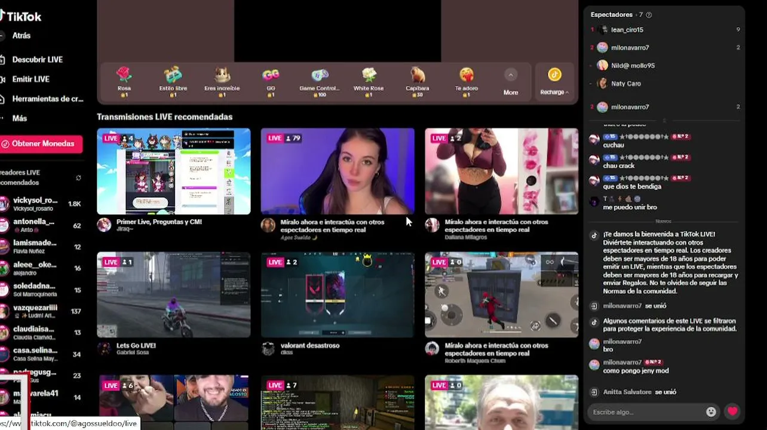Open the LIVE thumbnail with 7 viewers

coord(338,403)
